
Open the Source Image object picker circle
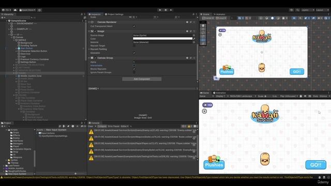(194, 35)
